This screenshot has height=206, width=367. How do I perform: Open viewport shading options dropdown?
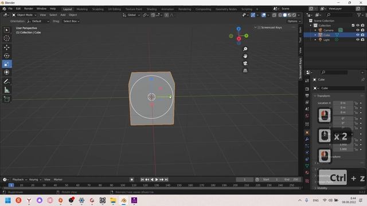tap(299, 15)
